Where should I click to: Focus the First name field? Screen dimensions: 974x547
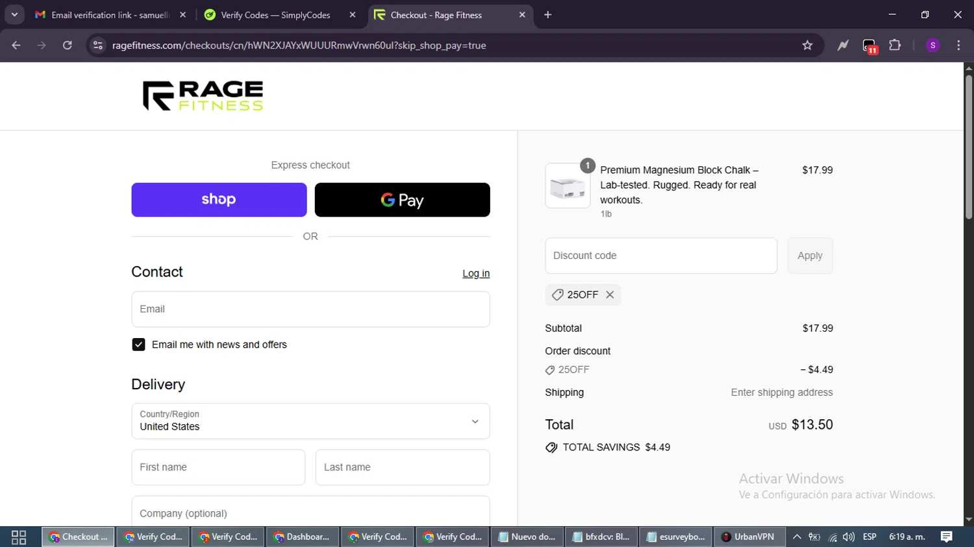218,467
